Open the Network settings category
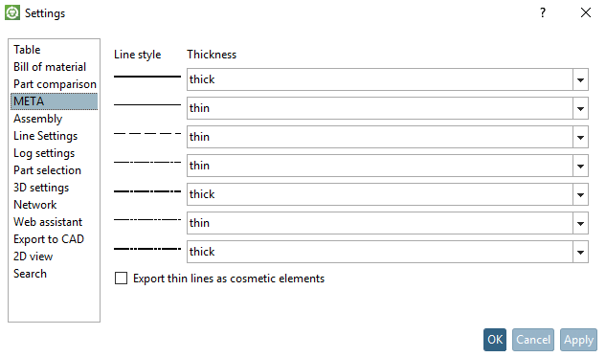The width and height of the screenshot is (606, 357). (35, 205)
